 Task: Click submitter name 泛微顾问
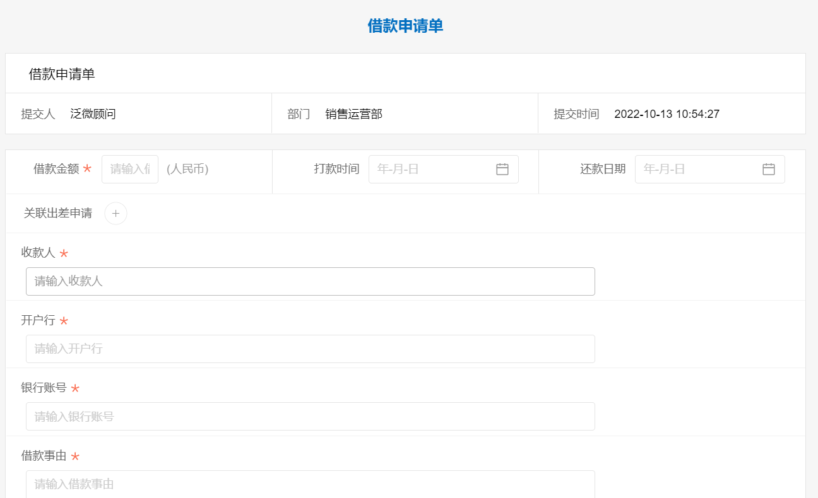93,114
